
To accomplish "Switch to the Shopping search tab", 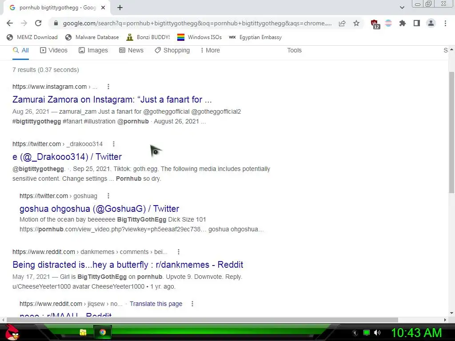I will point(172,50).
